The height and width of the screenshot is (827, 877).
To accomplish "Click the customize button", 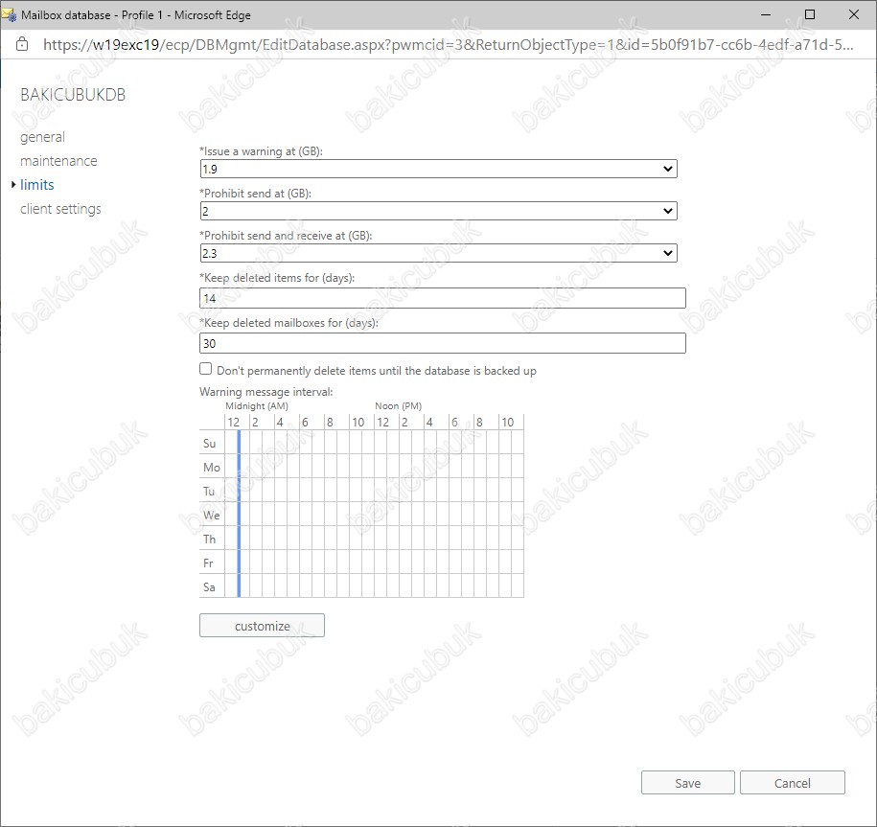I will 262,626.
